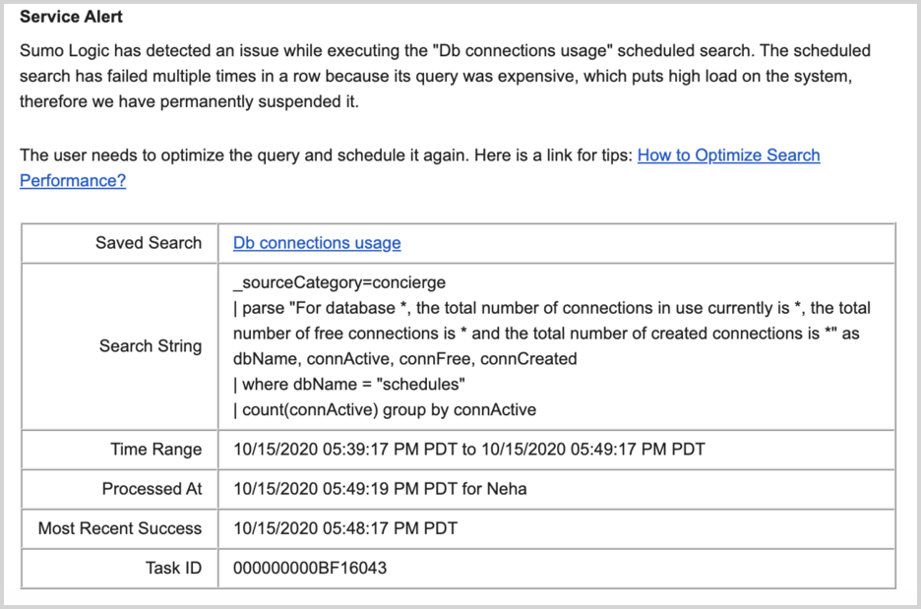Click the Task ID label cell

pos(172,568)
